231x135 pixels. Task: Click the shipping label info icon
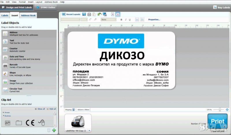(x=74, y=110)
